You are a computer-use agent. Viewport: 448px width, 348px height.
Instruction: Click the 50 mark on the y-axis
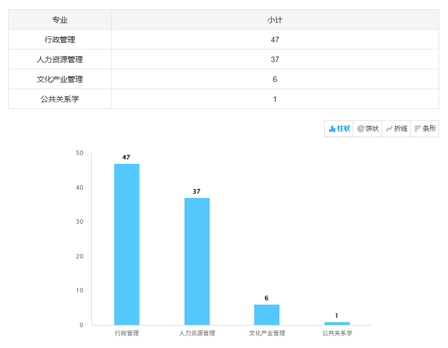80,153
